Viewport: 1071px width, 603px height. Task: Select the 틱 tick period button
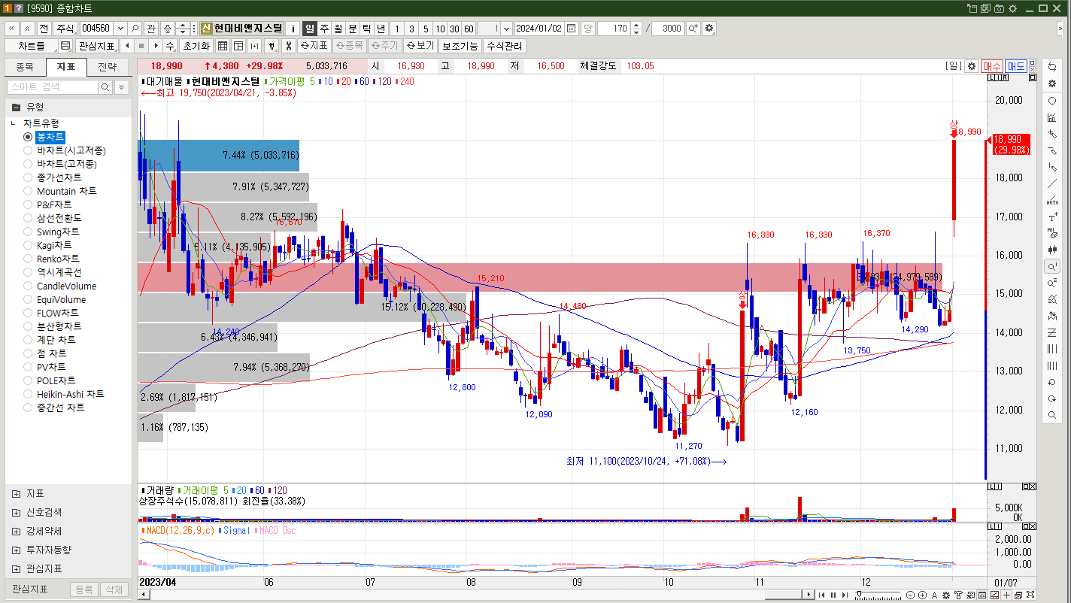tap(367, 29)
